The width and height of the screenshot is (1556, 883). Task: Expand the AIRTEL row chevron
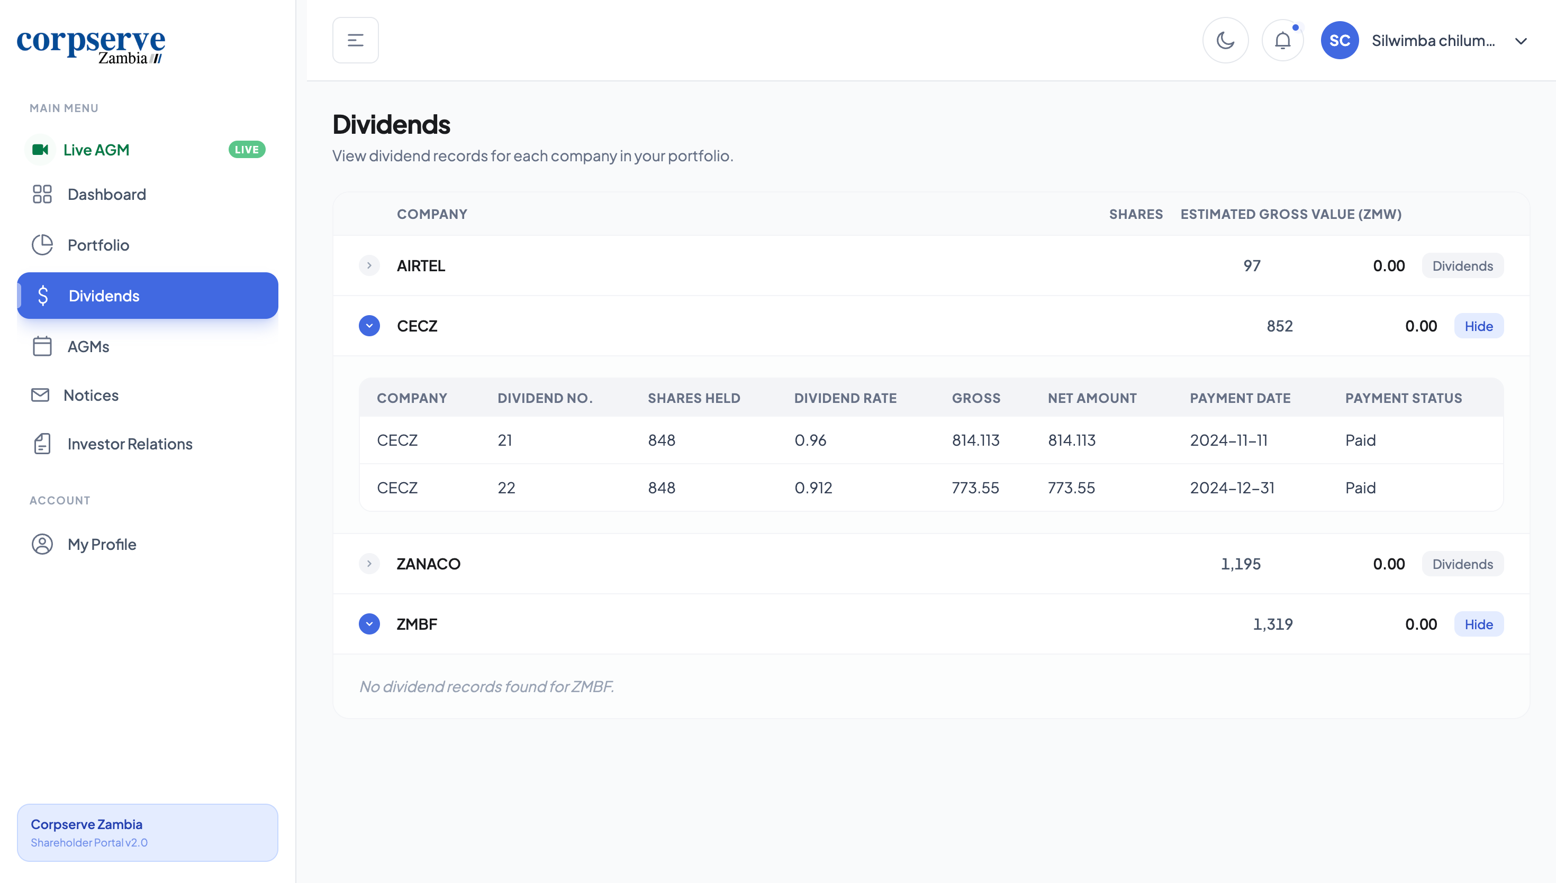[x=369, y=265]
